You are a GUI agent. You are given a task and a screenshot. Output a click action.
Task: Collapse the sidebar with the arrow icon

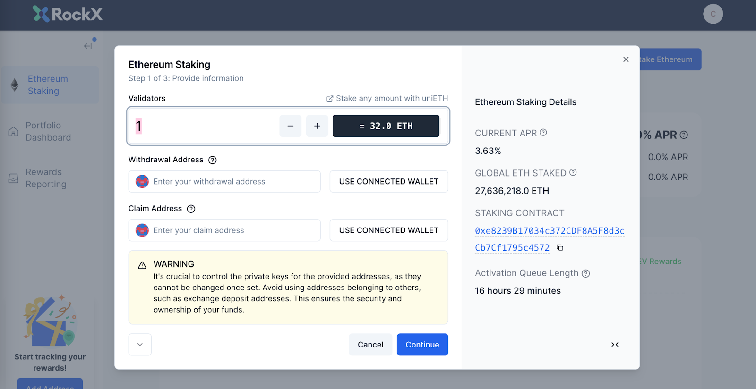tap(88, 46)
